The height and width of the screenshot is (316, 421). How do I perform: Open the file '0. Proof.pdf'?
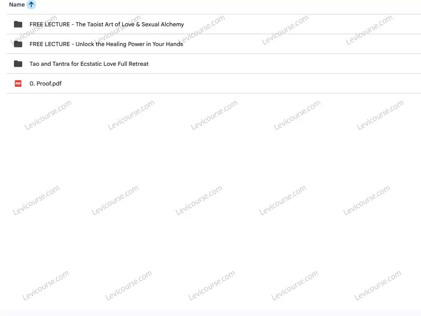45,84
